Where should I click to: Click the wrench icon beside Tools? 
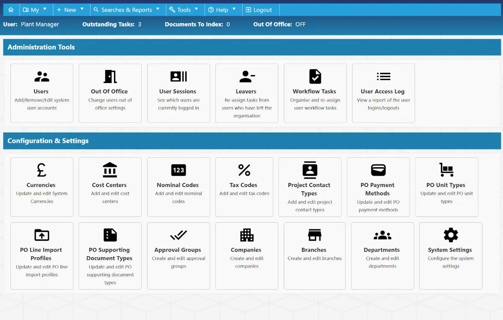172,10
